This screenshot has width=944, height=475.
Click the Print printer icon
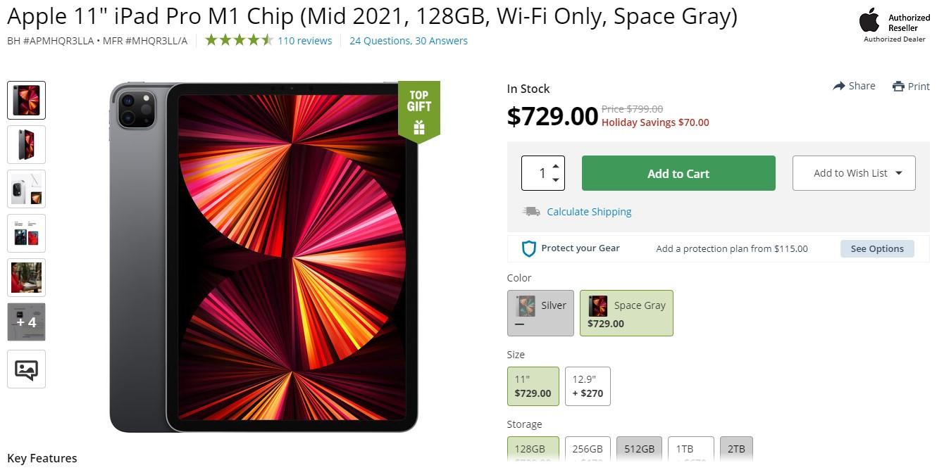point(898,87)
